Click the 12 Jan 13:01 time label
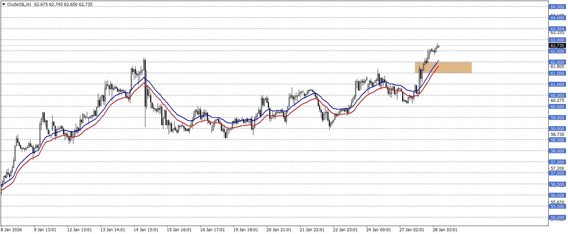568x234 pixels. point(79,230)
